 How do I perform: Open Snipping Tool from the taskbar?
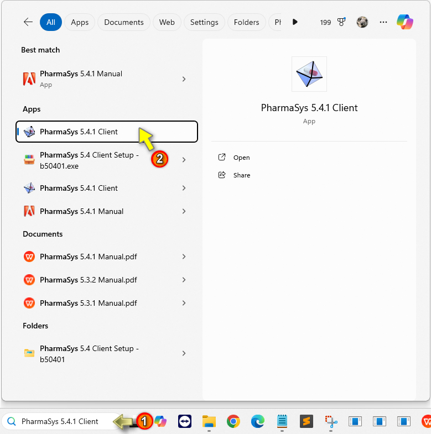(331, 422)
